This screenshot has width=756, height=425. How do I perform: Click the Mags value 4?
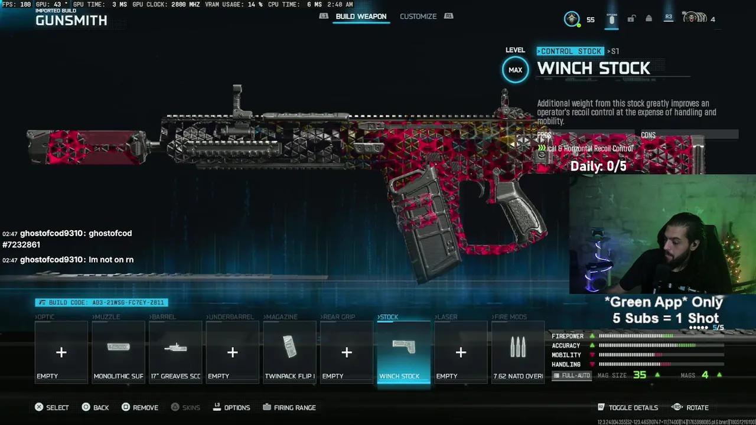click(705, 375)
